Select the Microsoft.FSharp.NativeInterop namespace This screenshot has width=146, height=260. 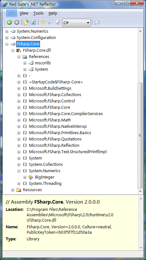58,126
